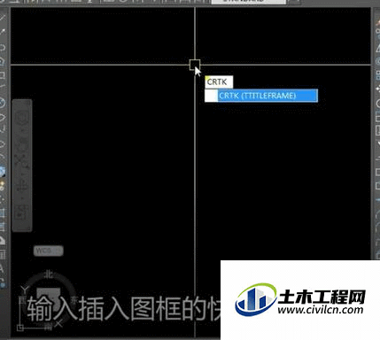Select the Circle tool in Draw toolbar
380x340 pixels.
(x=2, y=103)
